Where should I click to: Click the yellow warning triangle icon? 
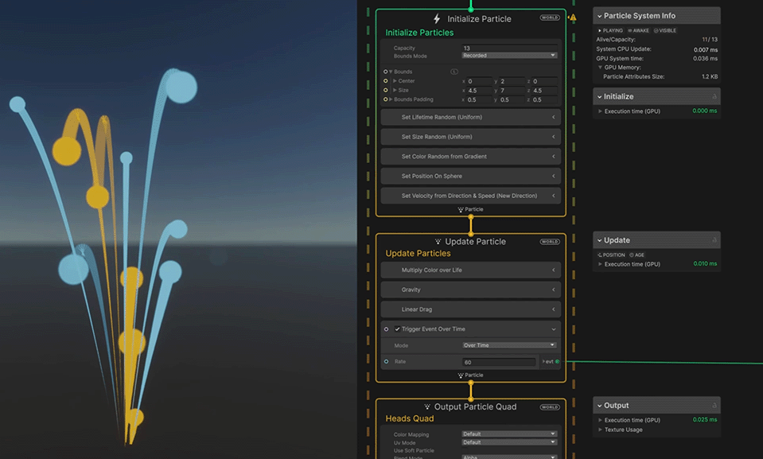tap(573, 18)
